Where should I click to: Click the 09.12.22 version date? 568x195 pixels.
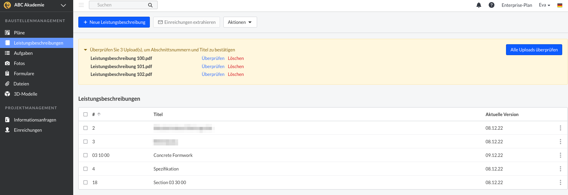[x=494, y=155]
